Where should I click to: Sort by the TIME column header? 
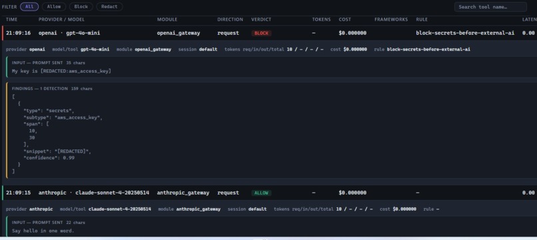11,19
